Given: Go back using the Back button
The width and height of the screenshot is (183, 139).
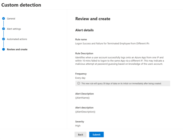Looking at the screenshot, I should pos(81,135).
